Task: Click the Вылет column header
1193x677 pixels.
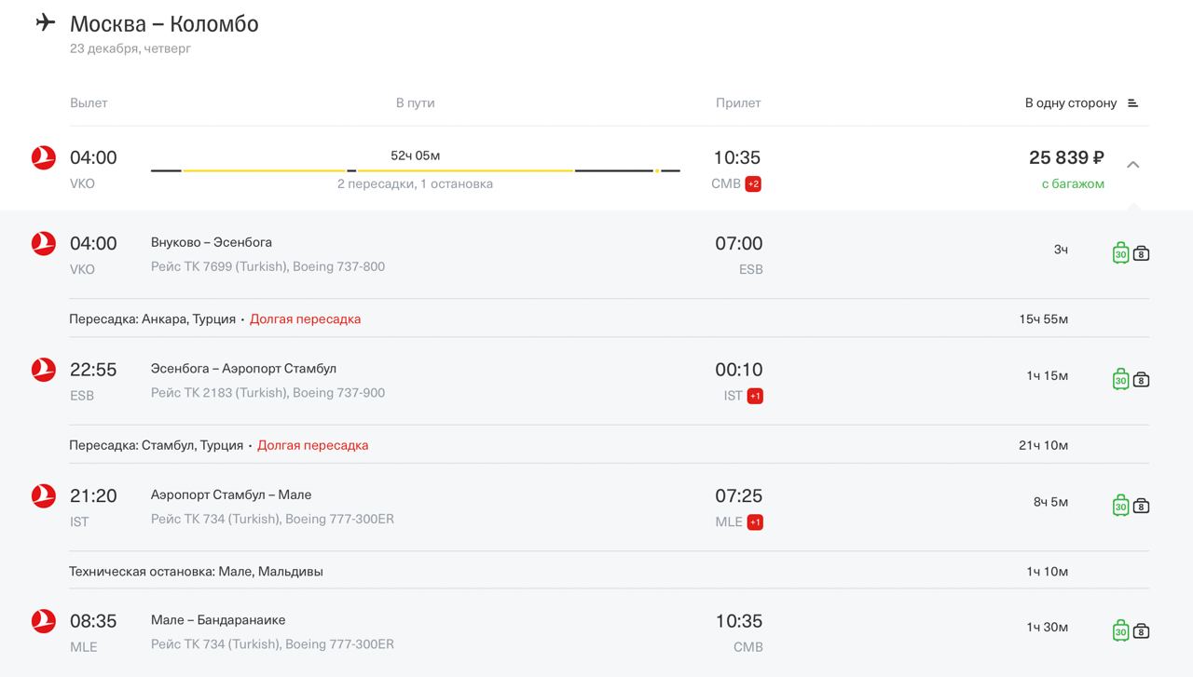Action: (89, 103)
